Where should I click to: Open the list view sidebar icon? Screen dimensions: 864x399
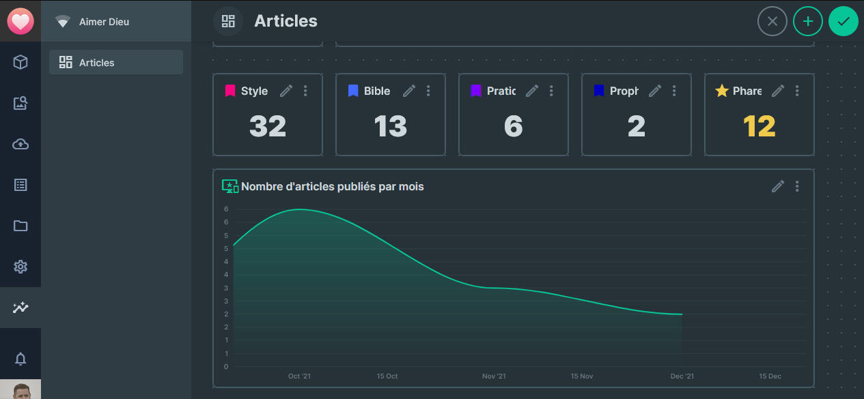pos(20,185)
